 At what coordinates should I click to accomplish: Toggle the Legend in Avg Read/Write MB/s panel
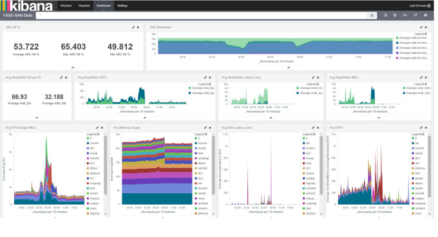coord(421,84)
